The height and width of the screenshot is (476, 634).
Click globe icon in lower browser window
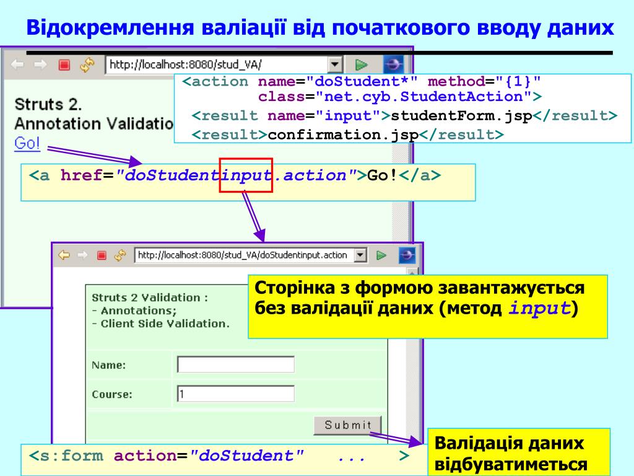point(407,255)
